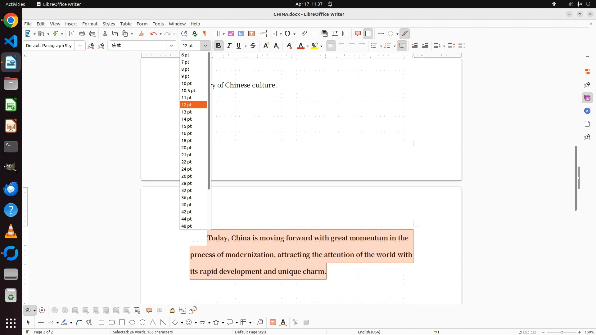
Task: Click the Insert Table icon
Action: pos(217,34)
